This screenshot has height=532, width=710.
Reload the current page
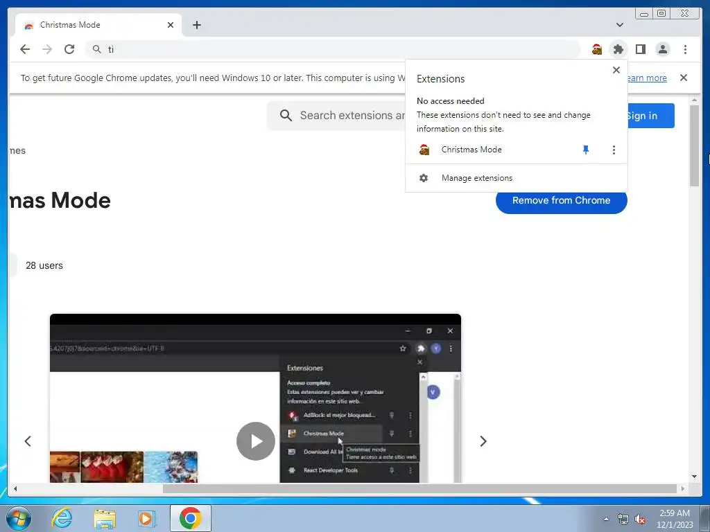(69, 49)
